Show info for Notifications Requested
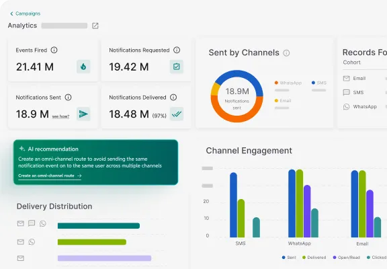 click(x=177, y=50)
